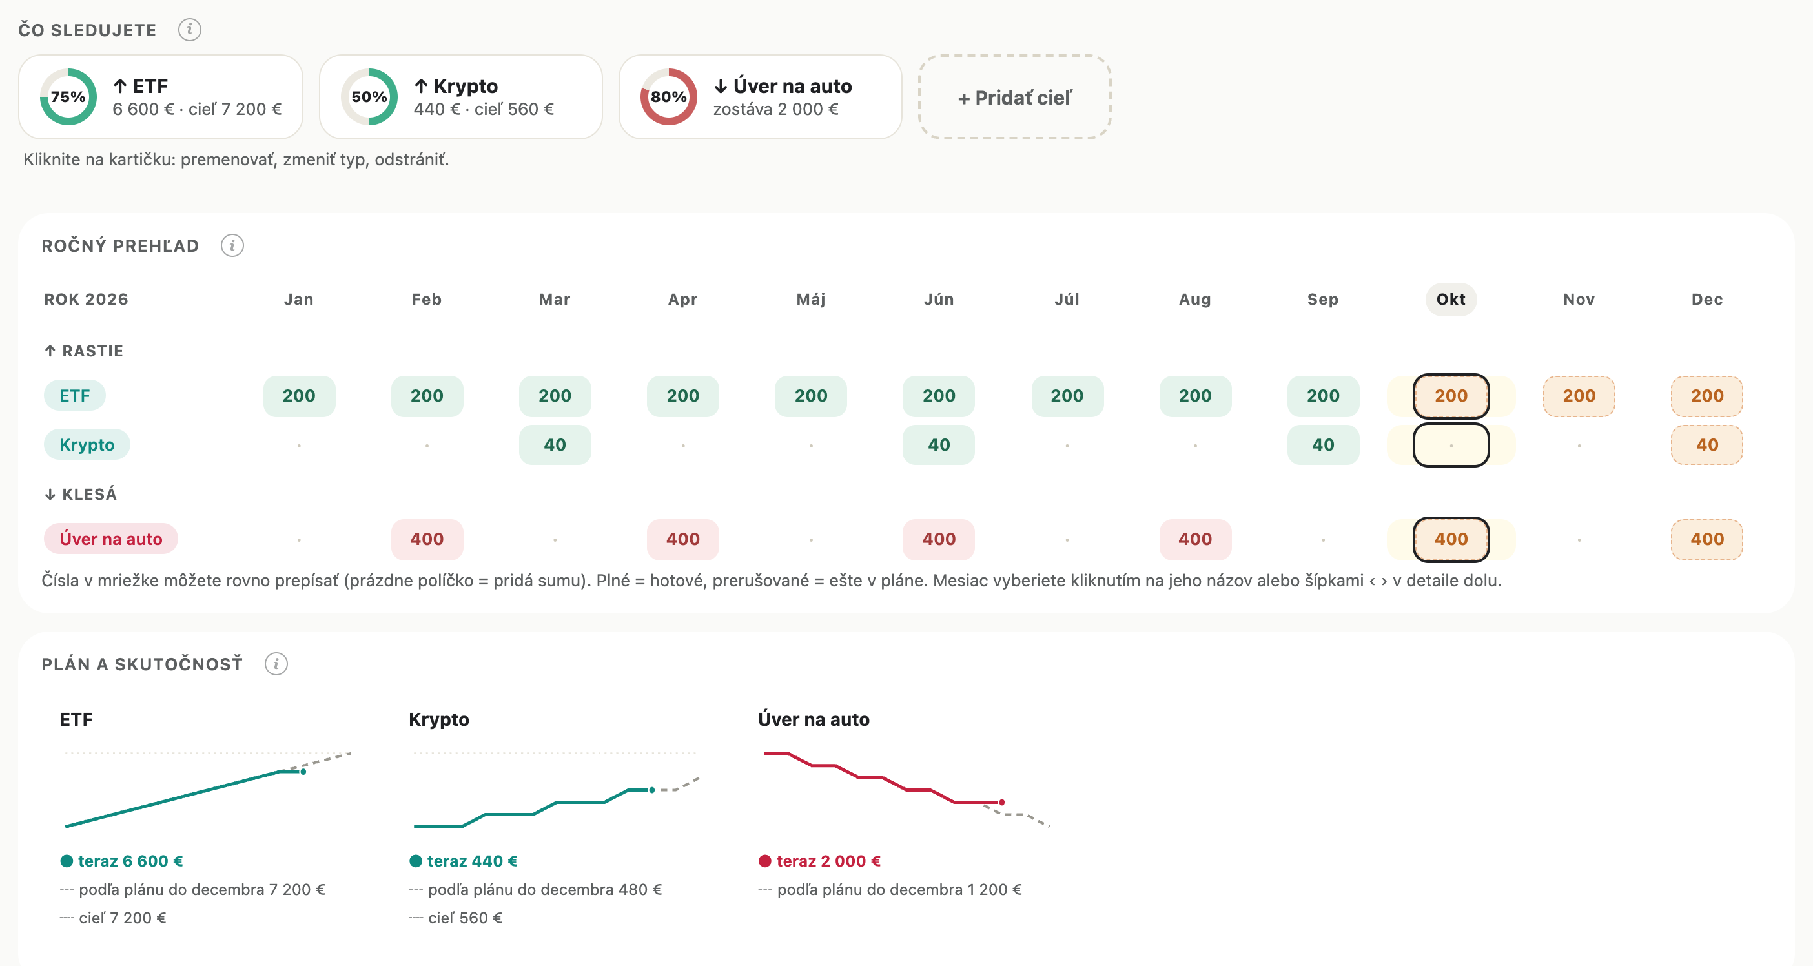Edit Úver na auto February 400 cell
The image size is (1813, 966).
point(427,539)
